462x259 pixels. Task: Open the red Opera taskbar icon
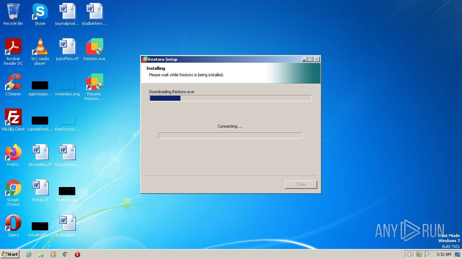[77, 254]
